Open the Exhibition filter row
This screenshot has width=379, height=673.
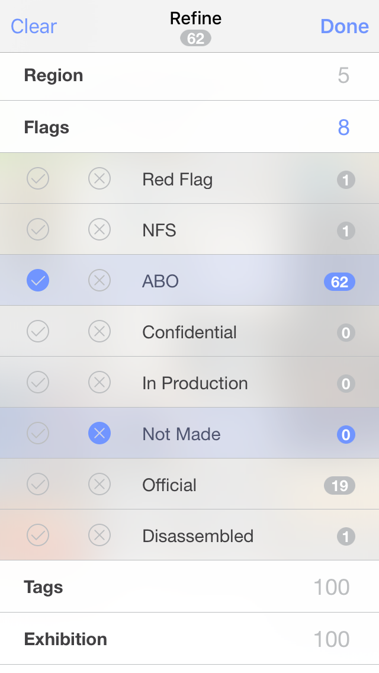(x=189, y=639)
